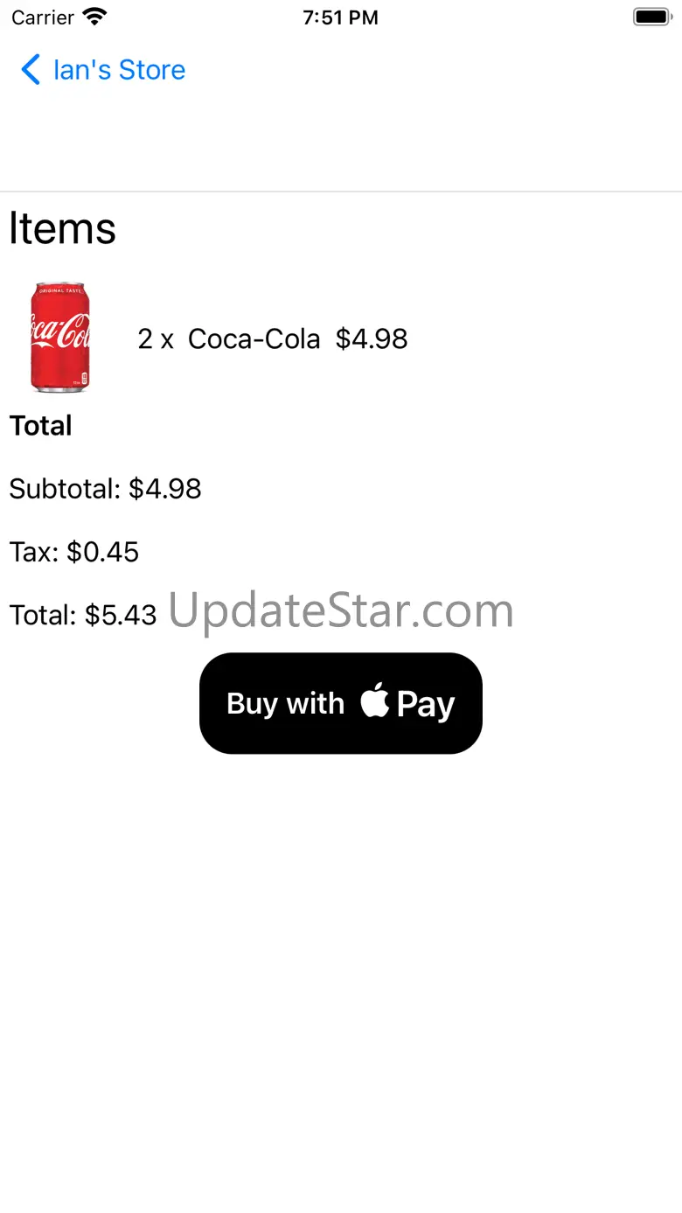Tap the Total: $5.43 line

(83, 615)
